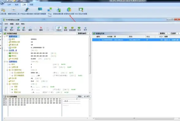Viewport: 180px width, 121px height.
Task: Switch to the 分析 ribbon tab
Action: pyautogui.click(x=9, y=5)
